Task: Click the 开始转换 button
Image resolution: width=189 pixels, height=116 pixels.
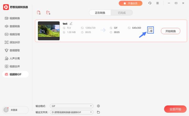Action: 170,31
